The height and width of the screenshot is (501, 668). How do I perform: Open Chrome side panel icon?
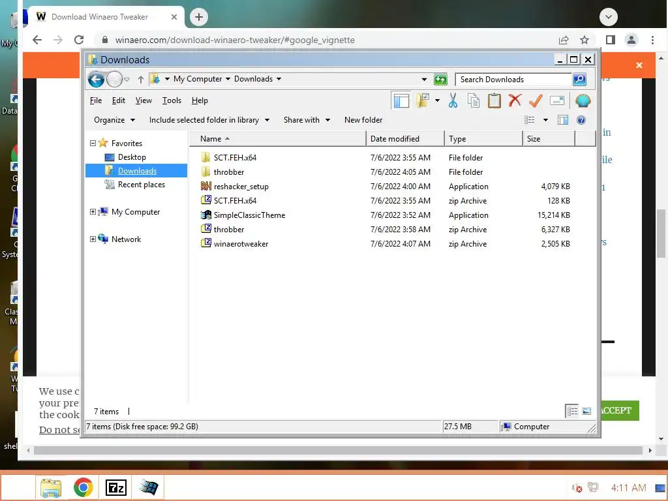pos(610,40)
